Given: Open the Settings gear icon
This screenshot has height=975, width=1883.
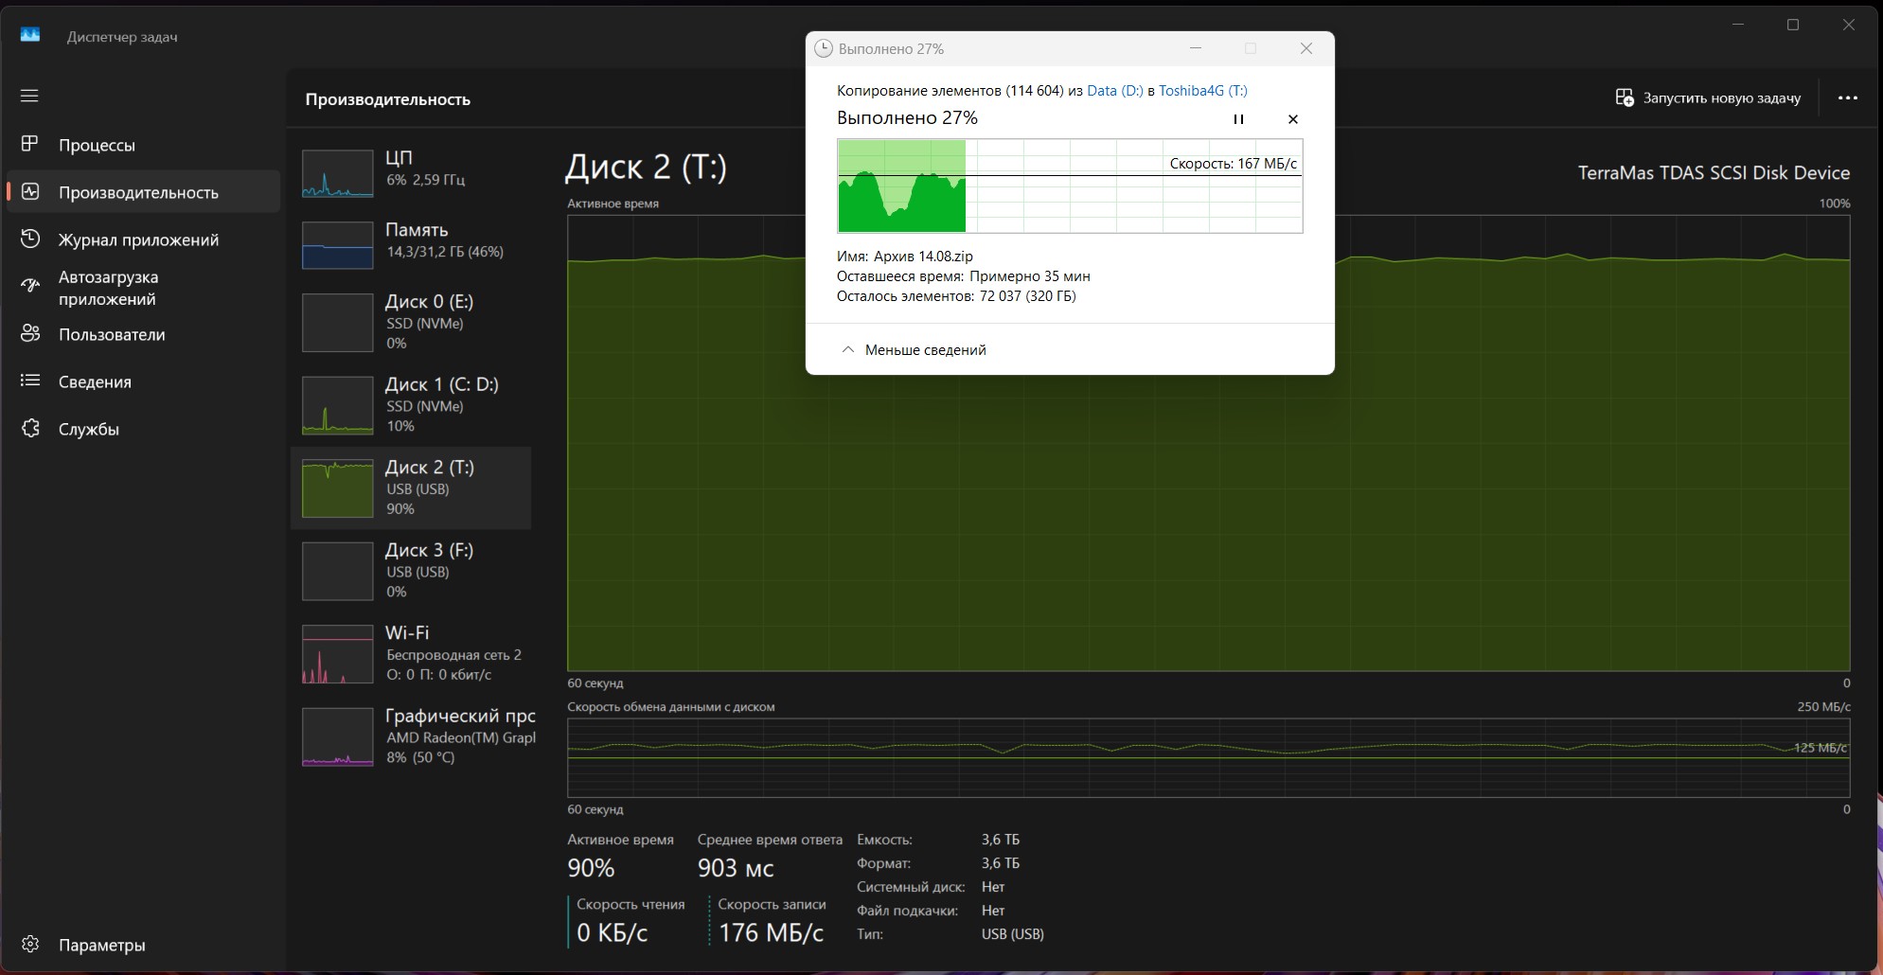Looking at the screenshot, I should pyautogui.click(x=30, y=944).
